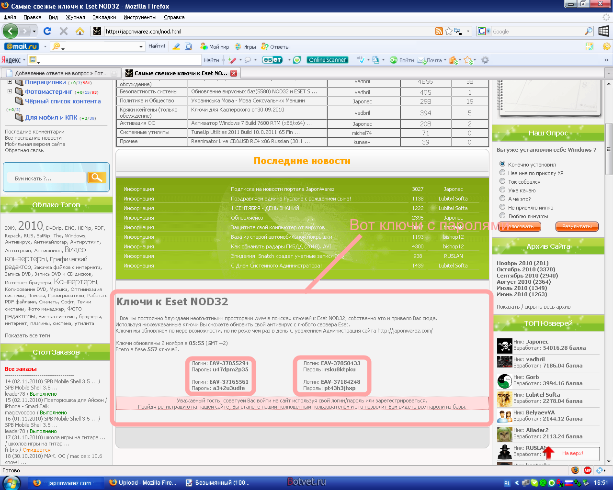The image size is (613, 490).
Task: Select poll option Не приемлю мелко
Action: 502,207
